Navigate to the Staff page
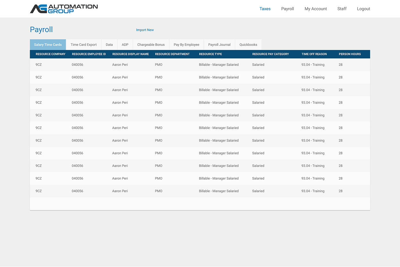The height and width of the screenshot is (267, 400). click(x=342, y=9)
